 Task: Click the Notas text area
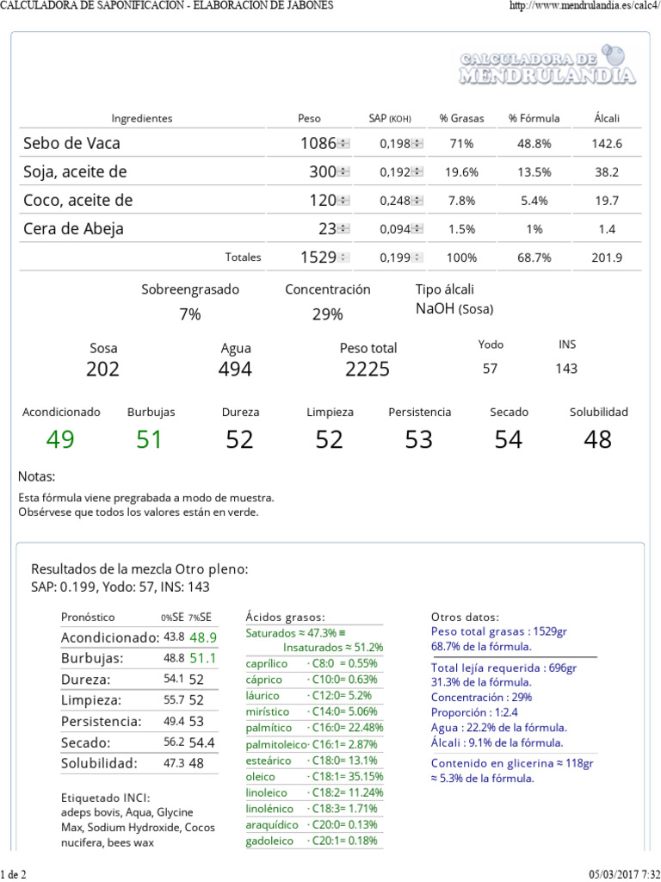coord(146,505)
